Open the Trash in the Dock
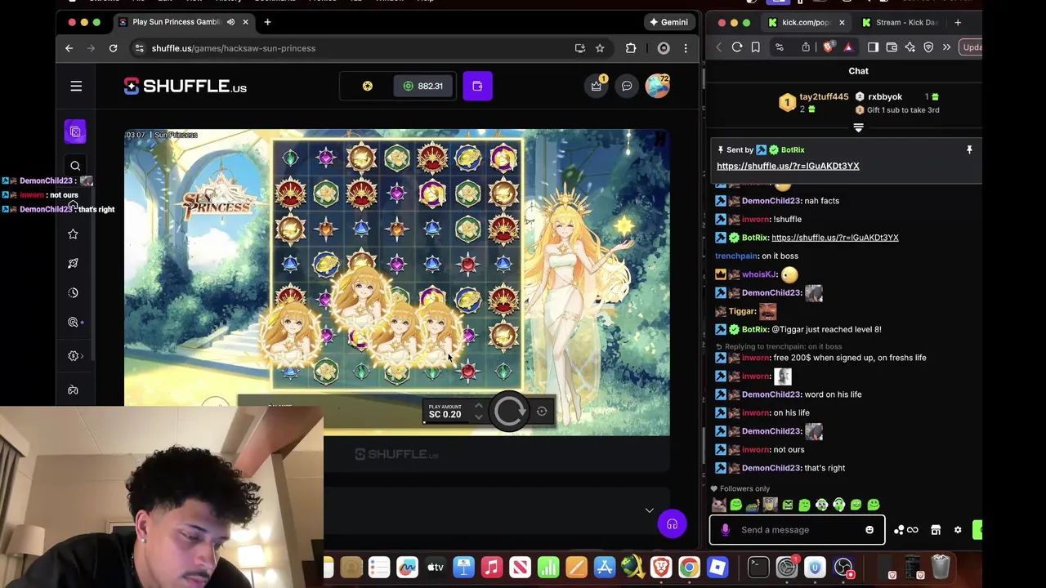Viewport: 1046px width, 588px height. point(941,566)
